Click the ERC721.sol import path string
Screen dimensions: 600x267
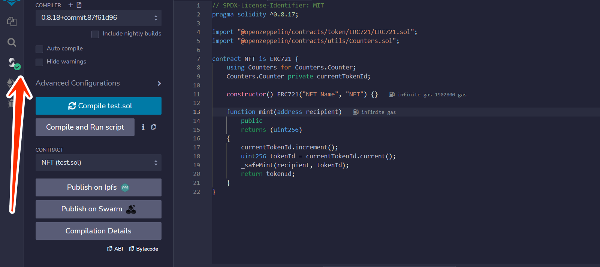click(326, 32)
